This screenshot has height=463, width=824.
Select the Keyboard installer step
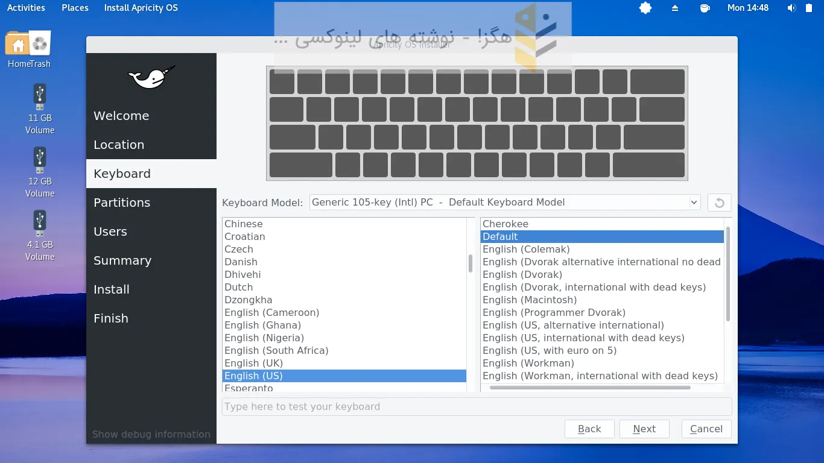151,174
